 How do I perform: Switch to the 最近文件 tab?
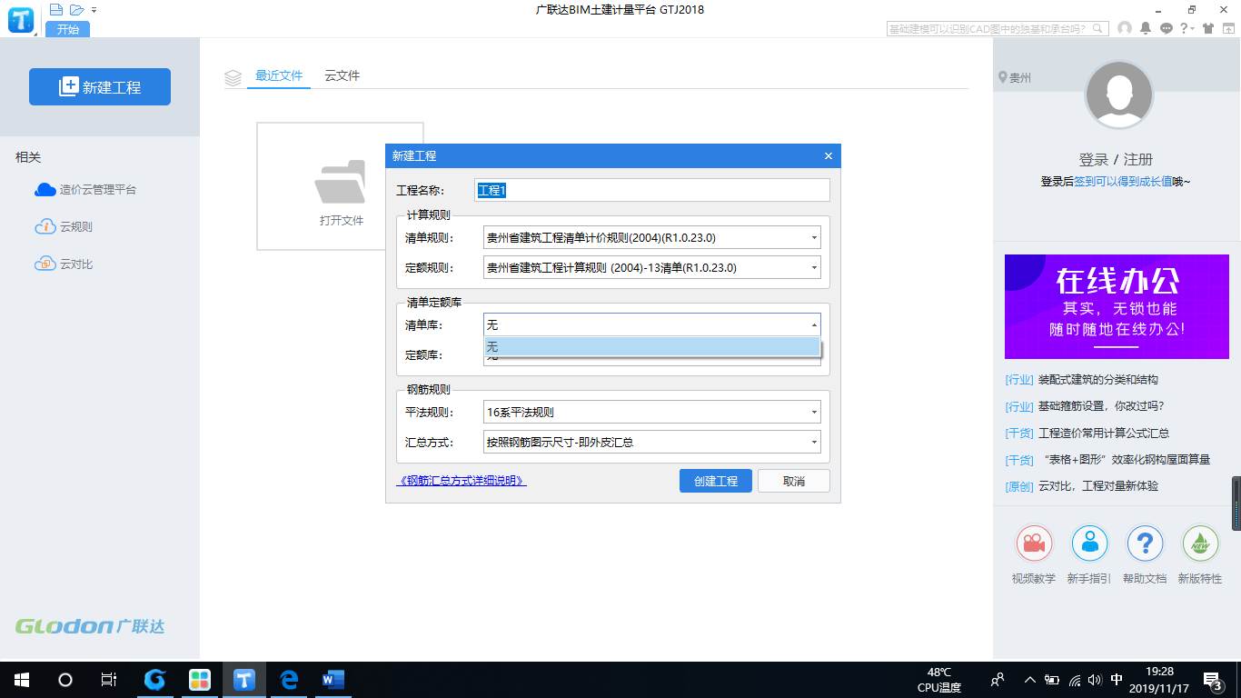pyautogui.click(x=279, y=76)
